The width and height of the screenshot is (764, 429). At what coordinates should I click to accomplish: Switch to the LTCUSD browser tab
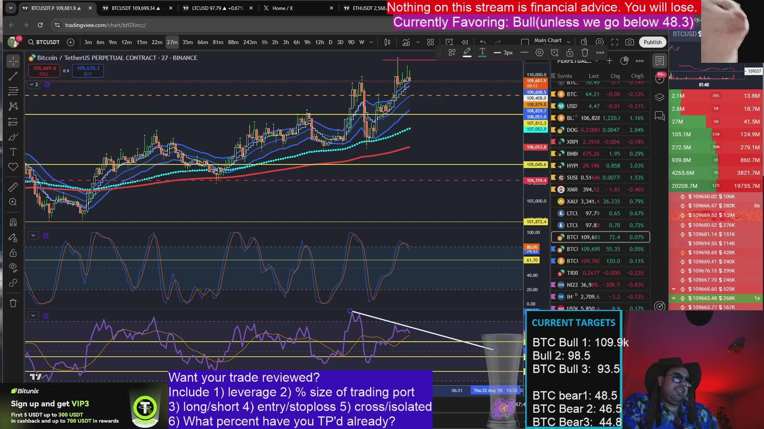[x=218, y=8]
